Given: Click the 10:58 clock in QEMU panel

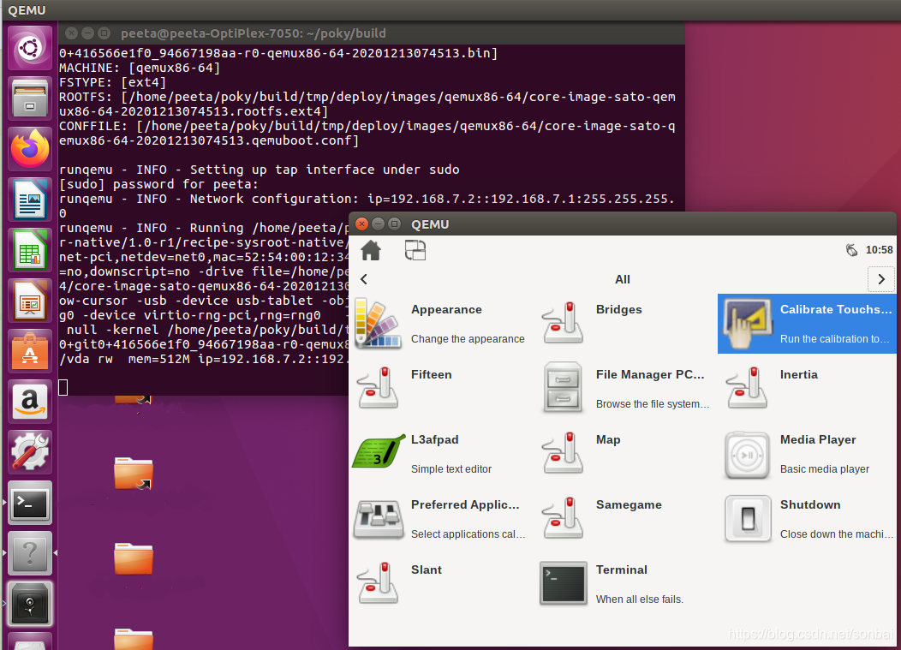Looking at the screenshot, I should tap(880, 250).
